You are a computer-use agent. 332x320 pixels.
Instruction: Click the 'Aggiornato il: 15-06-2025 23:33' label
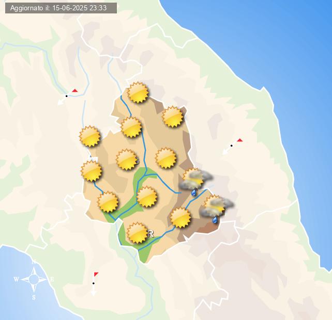61,8
